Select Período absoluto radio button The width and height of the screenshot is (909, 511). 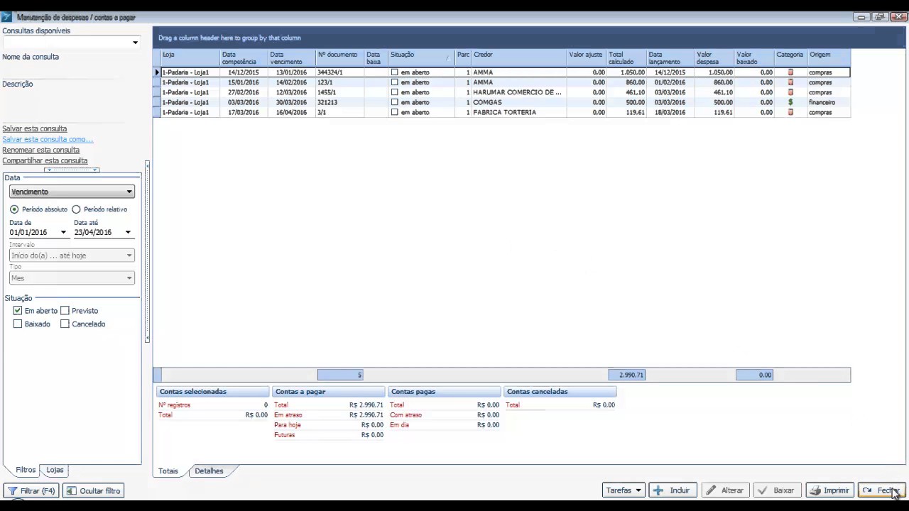[14, 209]
